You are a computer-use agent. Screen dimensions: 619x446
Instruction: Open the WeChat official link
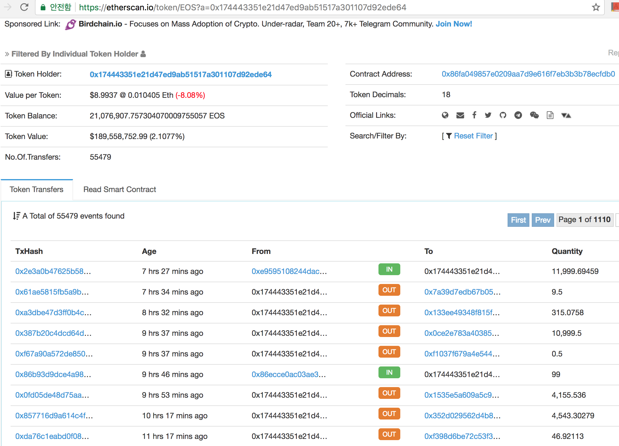point(534,115)
